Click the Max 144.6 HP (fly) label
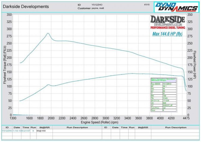Image resolution: width=201 pixels, height=142 pixels. 167,34
